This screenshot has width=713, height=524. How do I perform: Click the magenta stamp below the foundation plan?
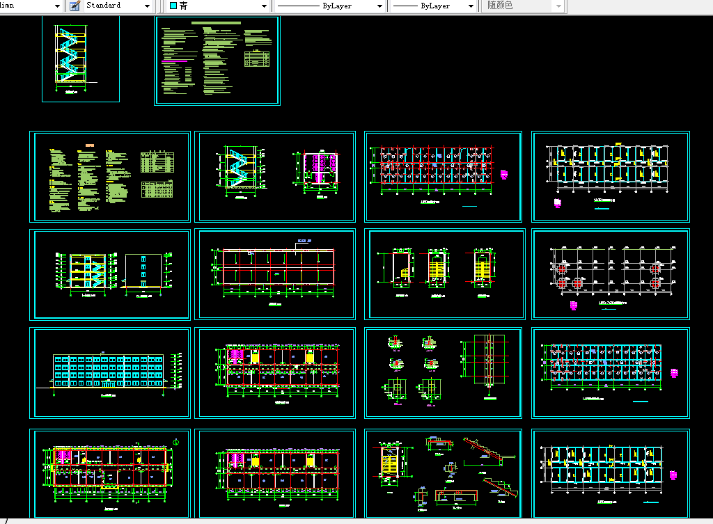(574, 305)
